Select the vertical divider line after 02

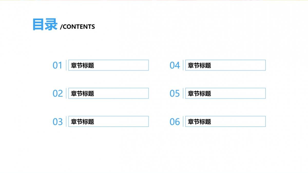[66, 93]
